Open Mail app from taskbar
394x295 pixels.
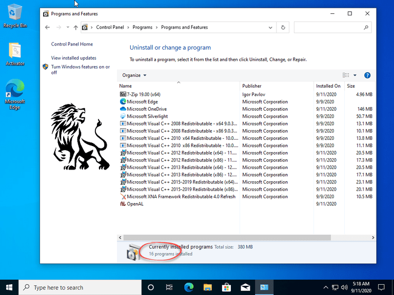click(245, 287)
